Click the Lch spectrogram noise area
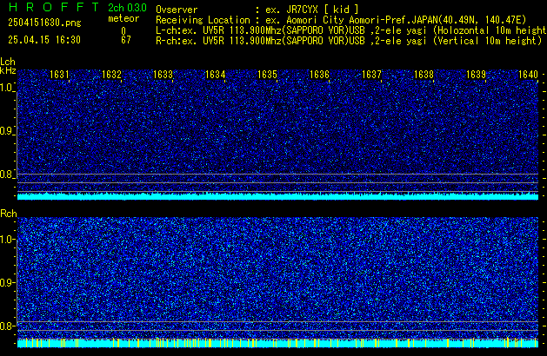Image resolution: width=547 pixels, height=356 pixels. (277, 130)
